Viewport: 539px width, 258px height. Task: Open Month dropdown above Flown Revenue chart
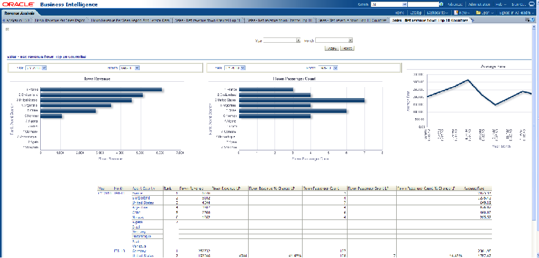(x=136, y=68)
